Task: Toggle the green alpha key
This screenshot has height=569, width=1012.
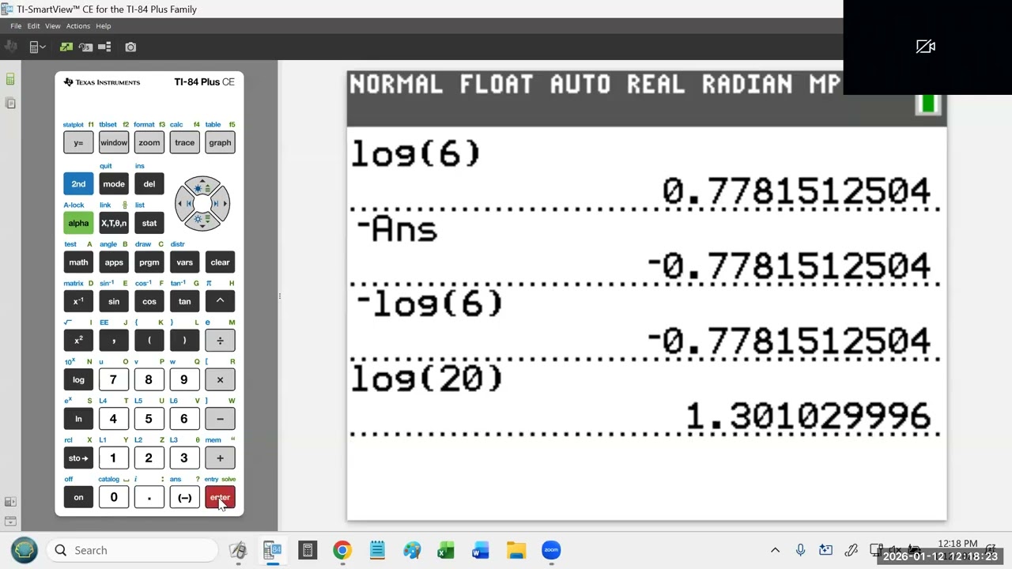Action: click(x=78, y=223)
